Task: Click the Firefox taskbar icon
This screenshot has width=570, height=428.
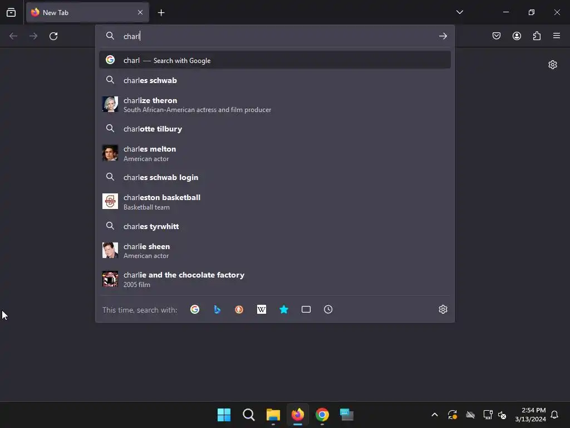Action: [298, 415]
